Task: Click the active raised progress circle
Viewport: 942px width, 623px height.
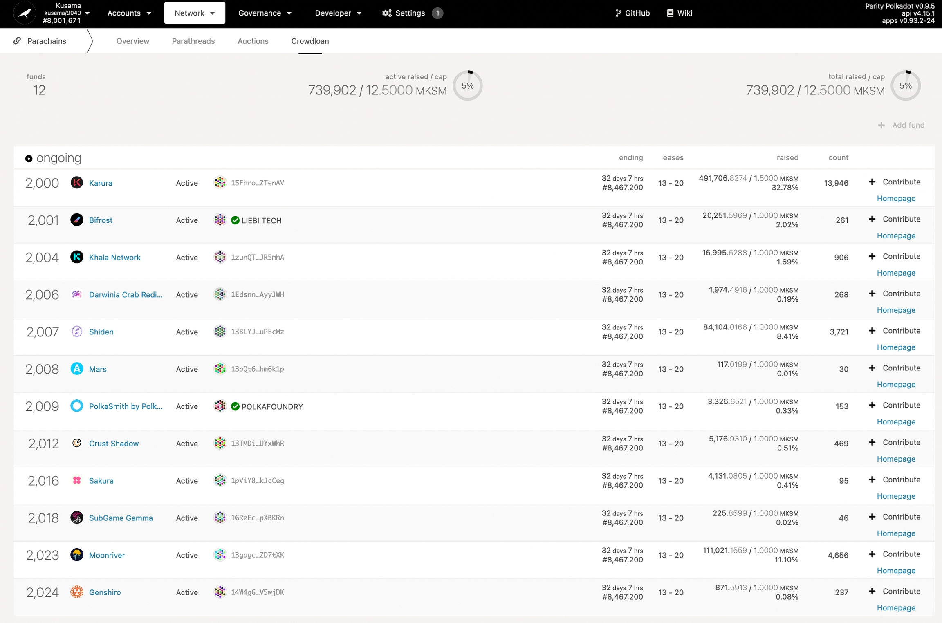Action: click(x=467, y=85)
